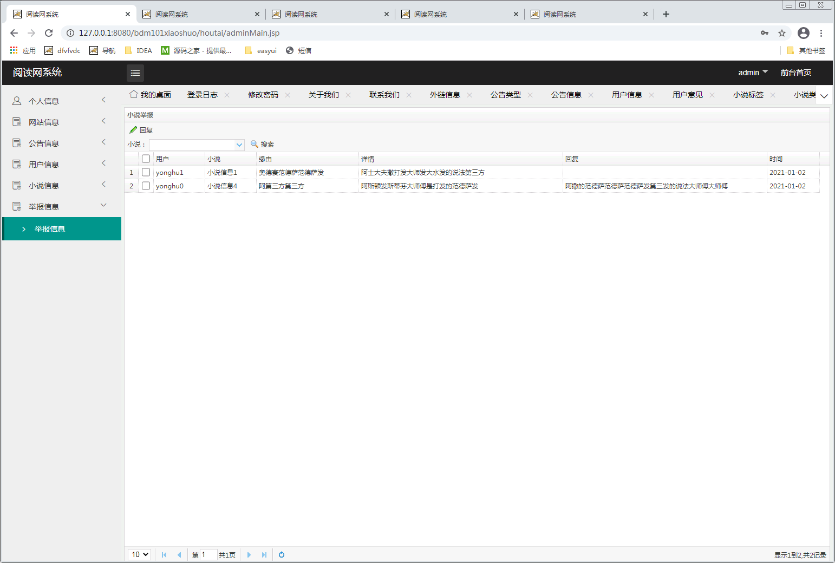Click the 阅读网系统 header logo
835x563 pixels.
tap(37, 73)
